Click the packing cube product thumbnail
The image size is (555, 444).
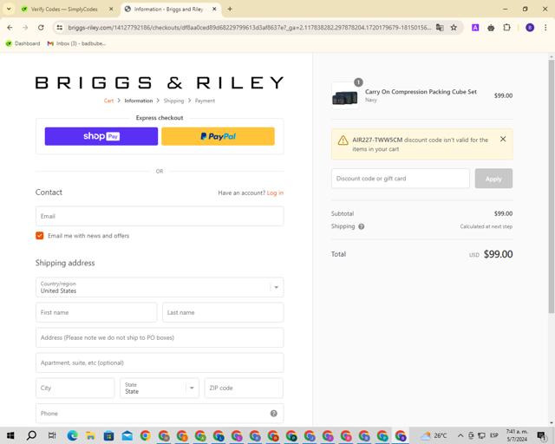point(345,96)
